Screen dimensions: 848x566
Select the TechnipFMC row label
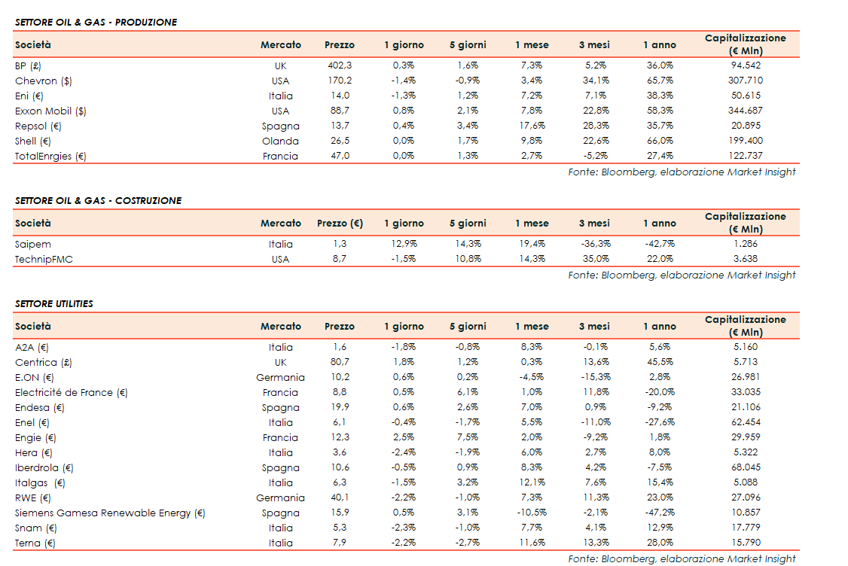pyautogui.click(x=44, y=259)
